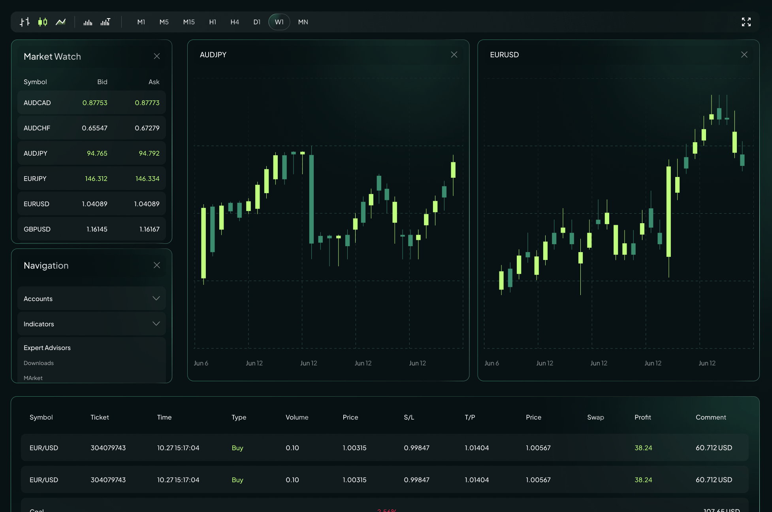
Task: Open Downloads in Navigation panel
Action: 38,363
